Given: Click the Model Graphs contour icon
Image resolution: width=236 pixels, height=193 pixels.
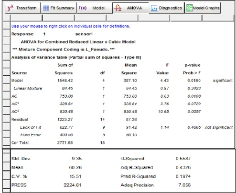Looking at the screenshot, I should point(189,8).
